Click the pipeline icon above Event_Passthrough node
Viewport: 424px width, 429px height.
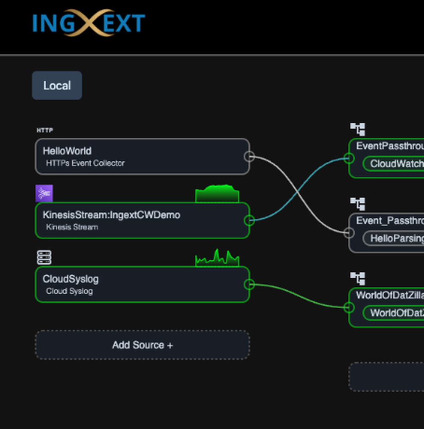click(358, 204)
